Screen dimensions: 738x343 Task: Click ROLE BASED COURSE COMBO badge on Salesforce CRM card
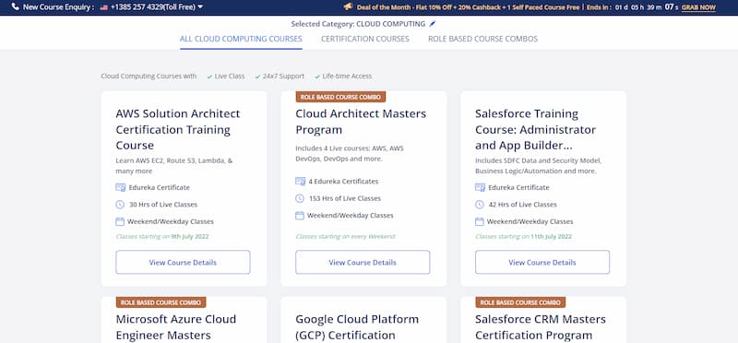[x=520, y=302]
